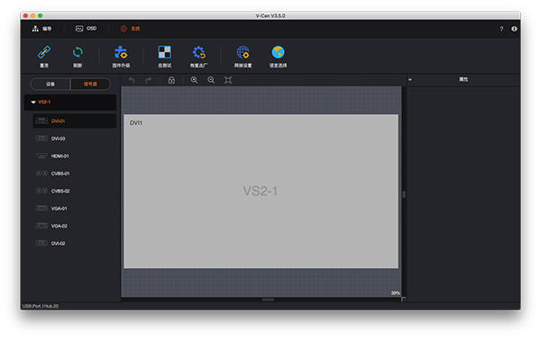Image resolution: width=541 pixels, height=339 pixels.
Task: Switch to the orange system tab
Action: [130, 29]
